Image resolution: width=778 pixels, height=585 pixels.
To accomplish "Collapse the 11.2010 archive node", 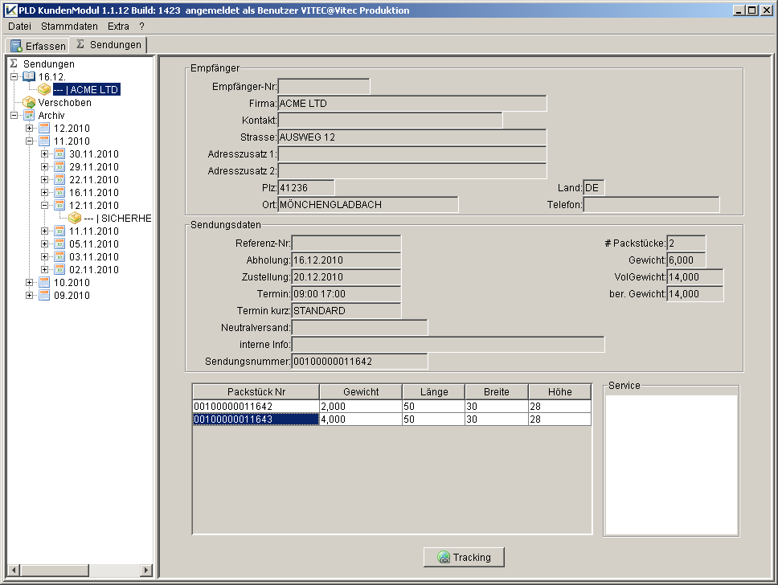I will point(30,141).
